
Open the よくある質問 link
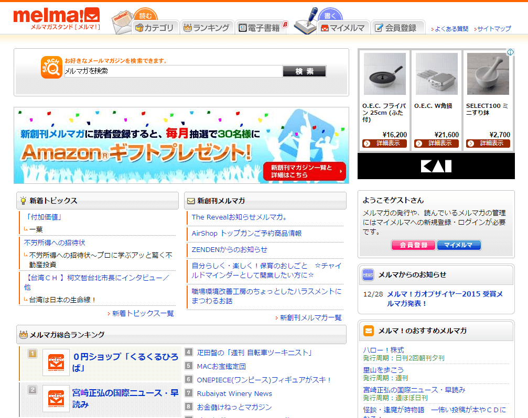pos(451,29)
